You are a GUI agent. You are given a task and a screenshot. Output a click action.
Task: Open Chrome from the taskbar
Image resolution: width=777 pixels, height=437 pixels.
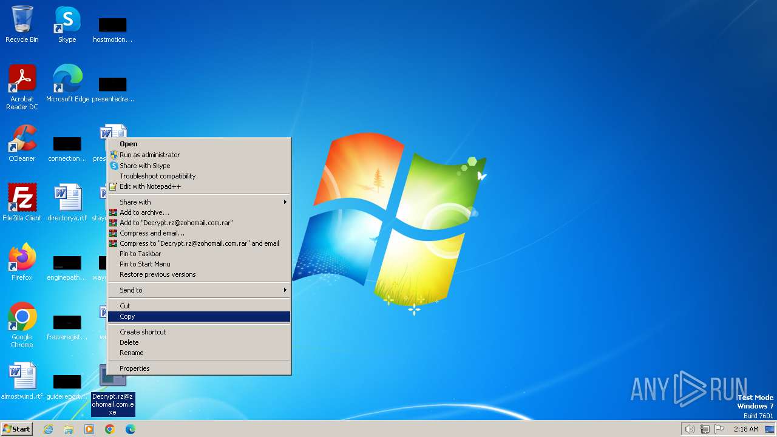pos(110,429)
